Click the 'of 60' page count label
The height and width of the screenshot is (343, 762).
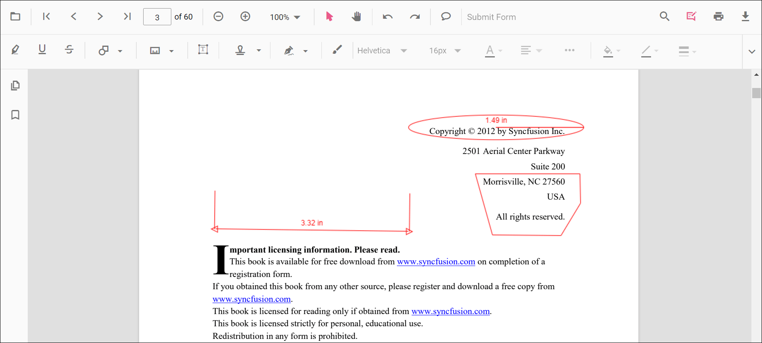(184, 17)
